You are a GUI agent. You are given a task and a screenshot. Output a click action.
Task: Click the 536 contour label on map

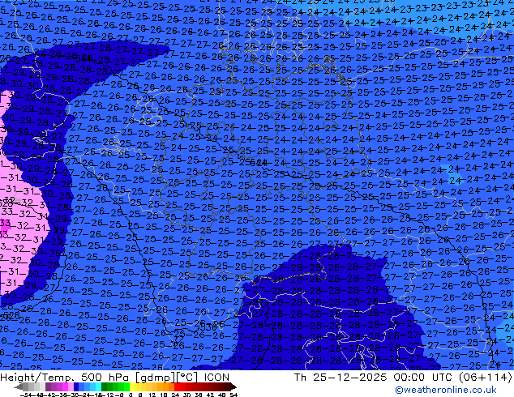[208, 327]
